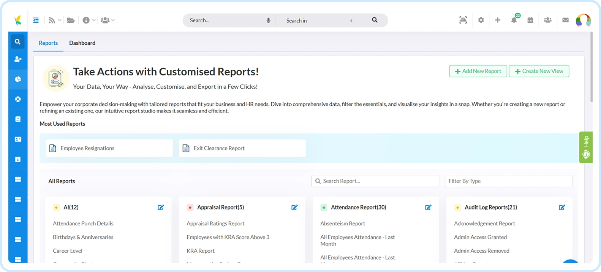The image size is (601, 272).
Task: Click the Add New Report button
Action: coord(478,71)
